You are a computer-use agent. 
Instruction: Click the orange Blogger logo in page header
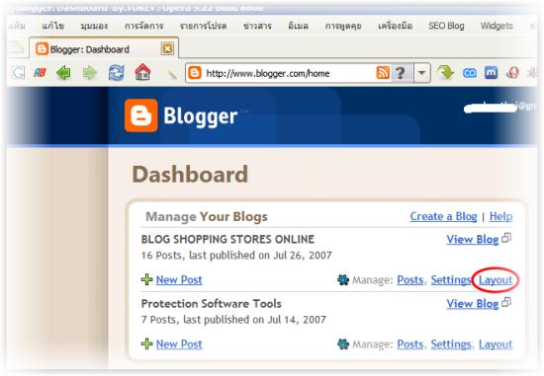140,115
